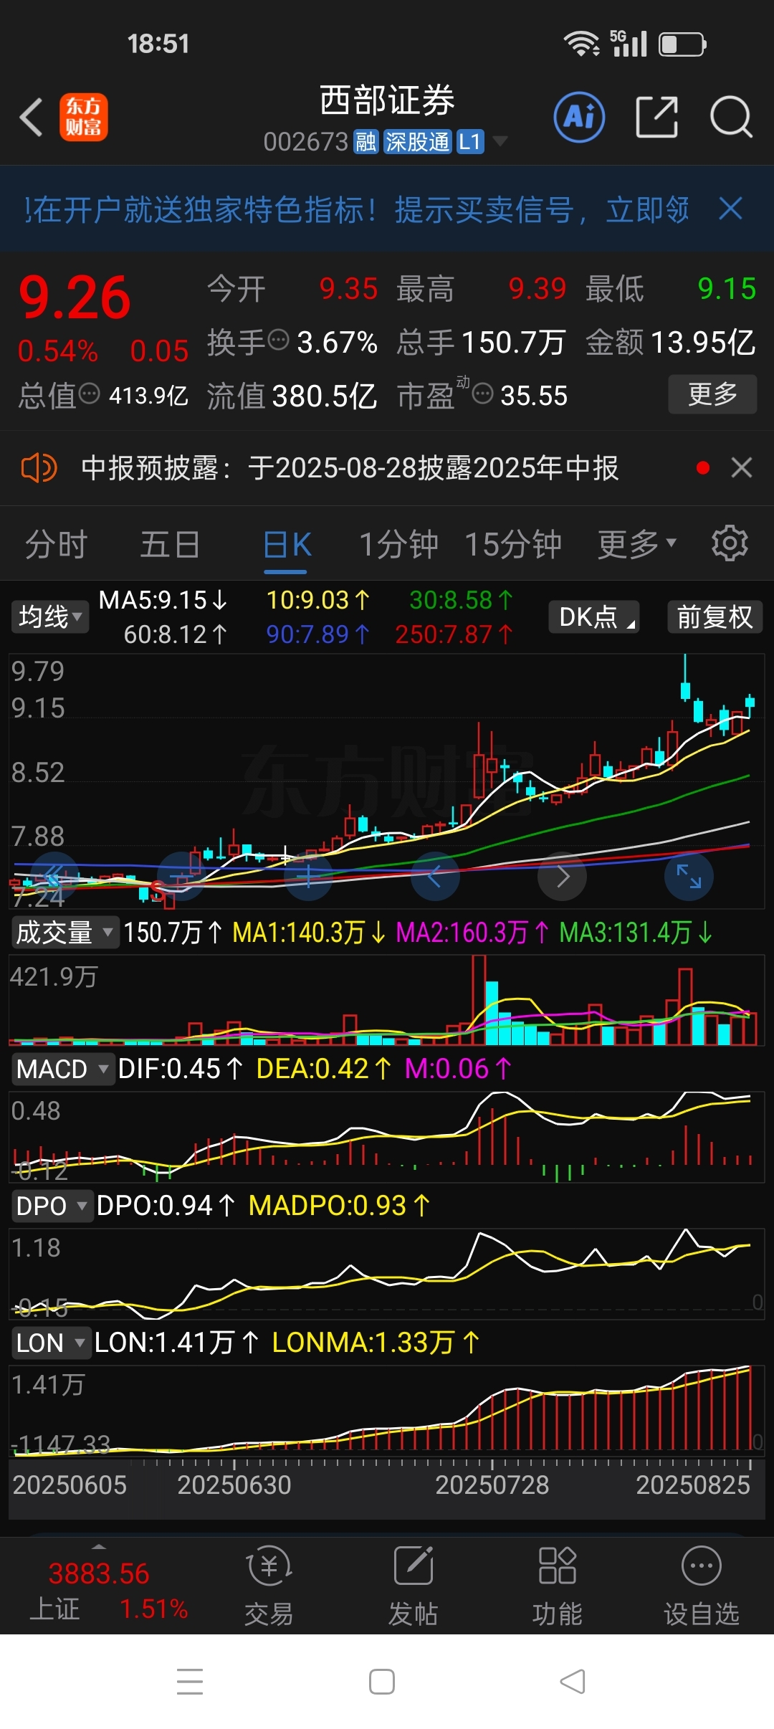Tap the current price 9.26

[75, 297]
